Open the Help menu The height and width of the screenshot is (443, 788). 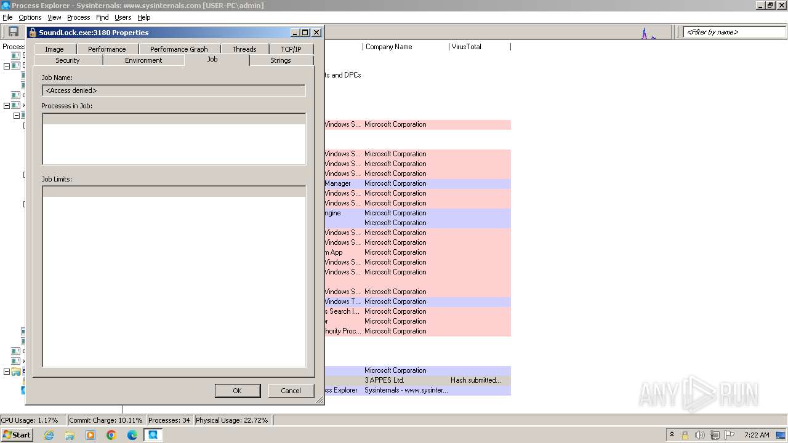pyautogui.click(x=143, y=17)
